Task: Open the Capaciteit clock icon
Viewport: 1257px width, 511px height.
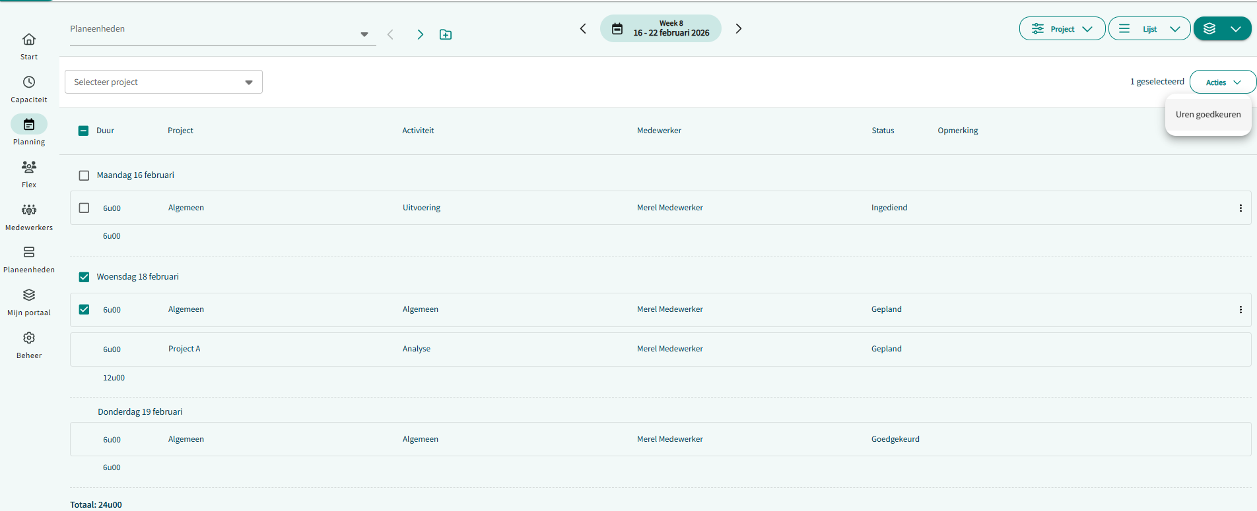Action: (29, 82)
